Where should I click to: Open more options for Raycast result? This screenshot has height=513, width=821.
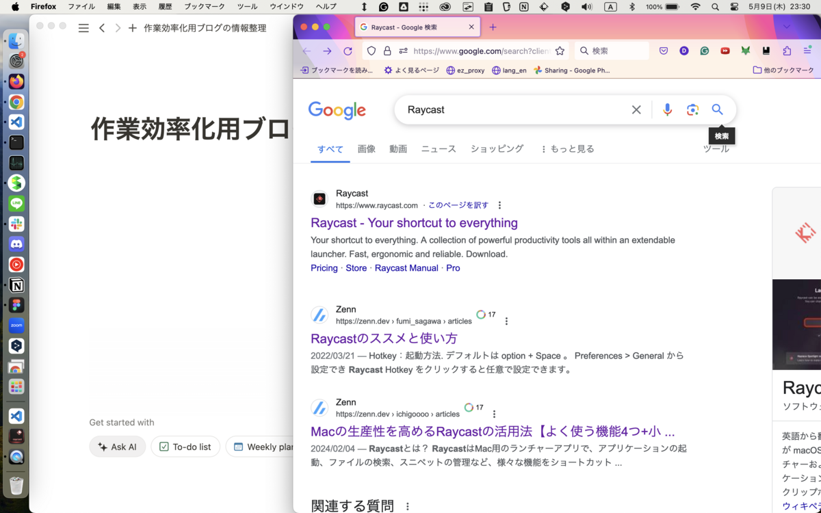pyautogui.click(x=499, y=205)
